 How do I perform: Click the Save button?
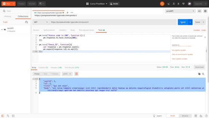click(198, 22)
